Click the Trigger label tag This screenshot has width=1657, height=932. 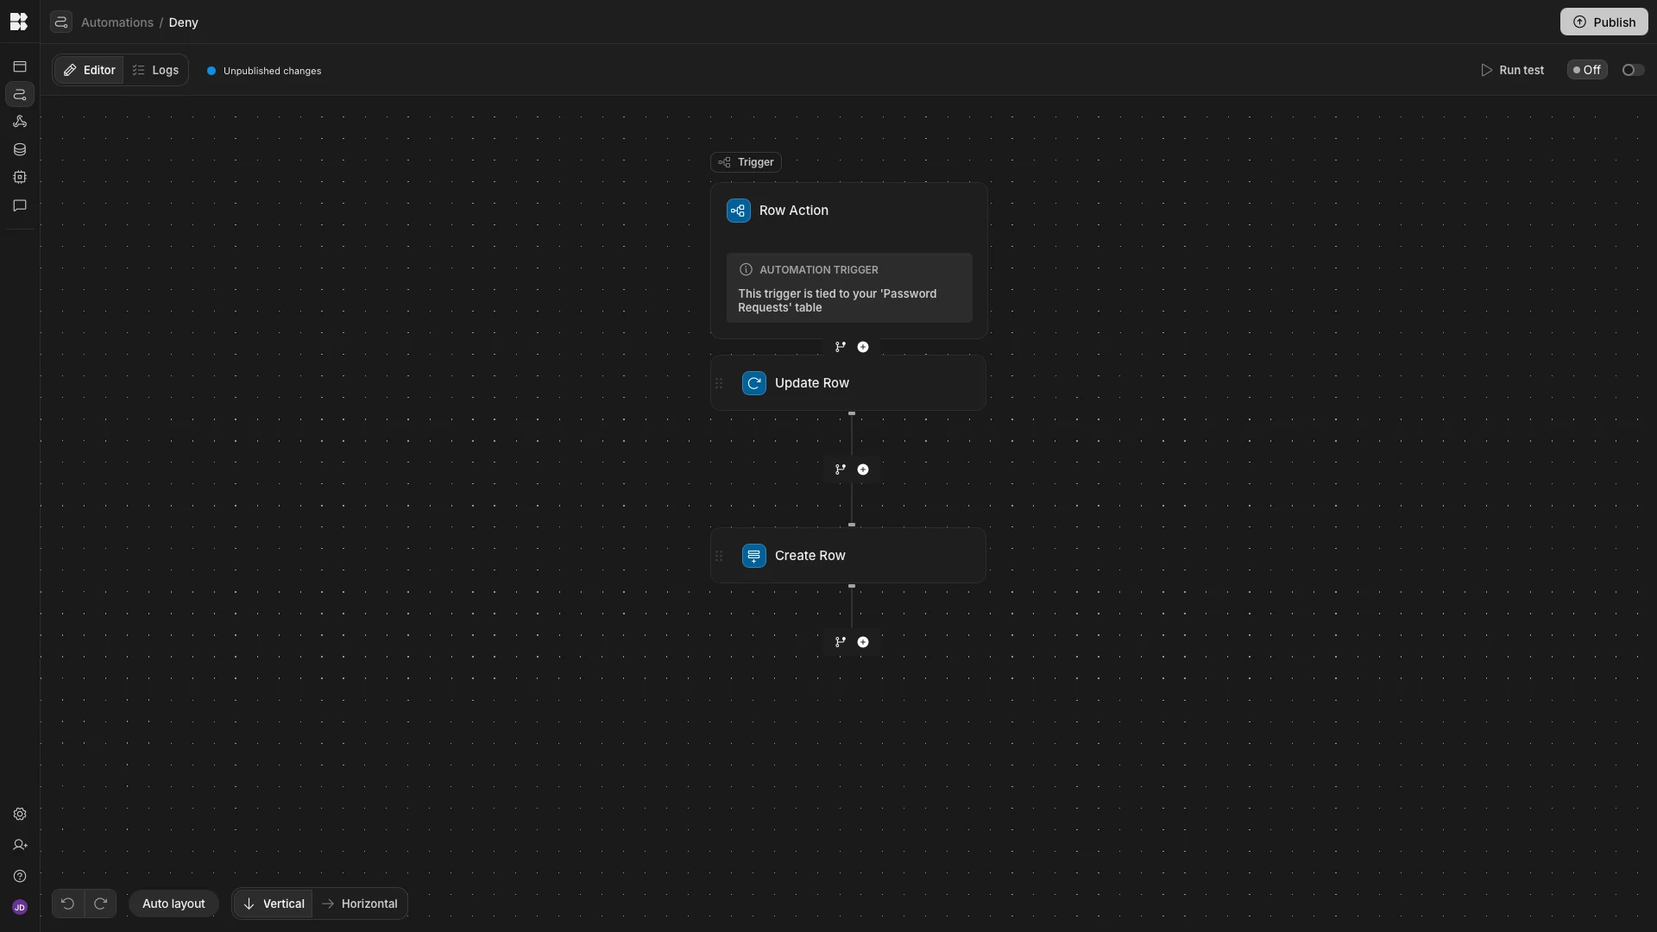pyautogui.click(x=746, y=162)
